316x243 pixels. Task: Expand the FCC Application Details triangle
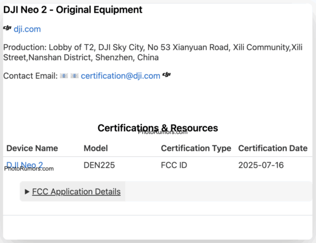pos(27,192)
